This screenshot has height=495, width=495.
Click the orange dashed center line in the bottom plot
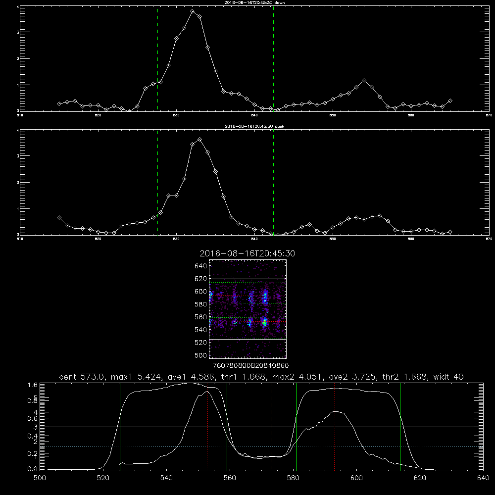[x=271, y=426]
